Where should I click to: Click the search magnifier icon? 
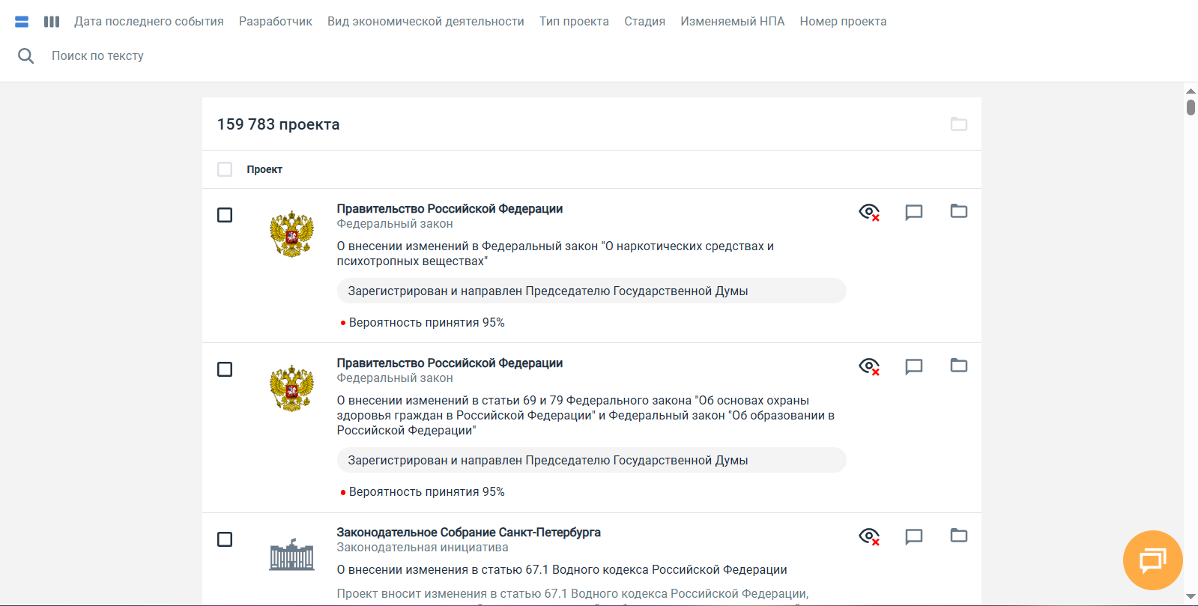pyautogui.click(x=25, y=55)
